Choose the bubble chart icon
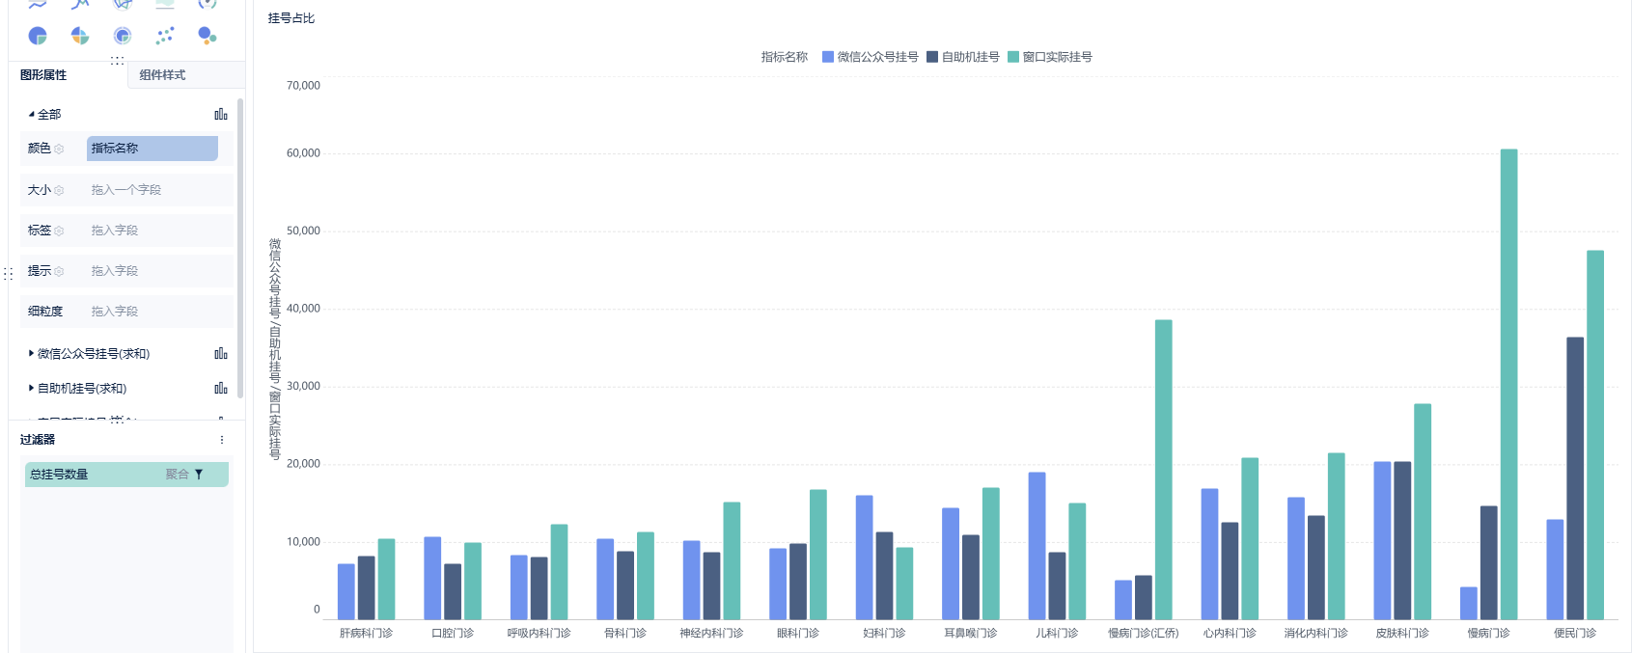1632x653 pixels. (x=207, y=36)
